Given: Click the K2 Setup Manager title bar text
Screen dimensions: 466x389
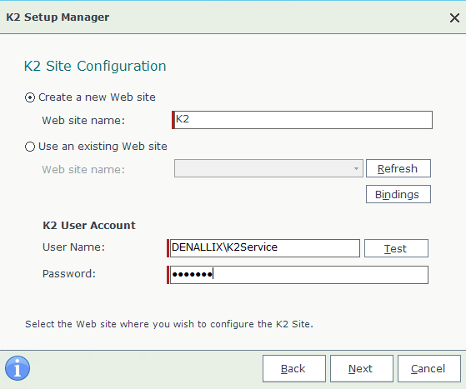Looking at the screenshot, I should [x=58, y=17].
